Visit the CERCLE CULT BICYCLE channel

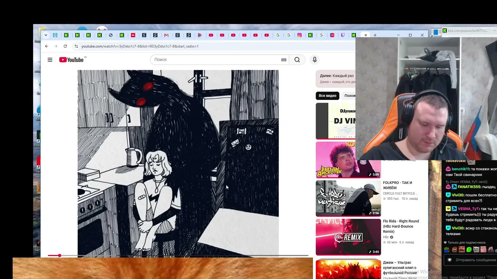coord(400,193)
